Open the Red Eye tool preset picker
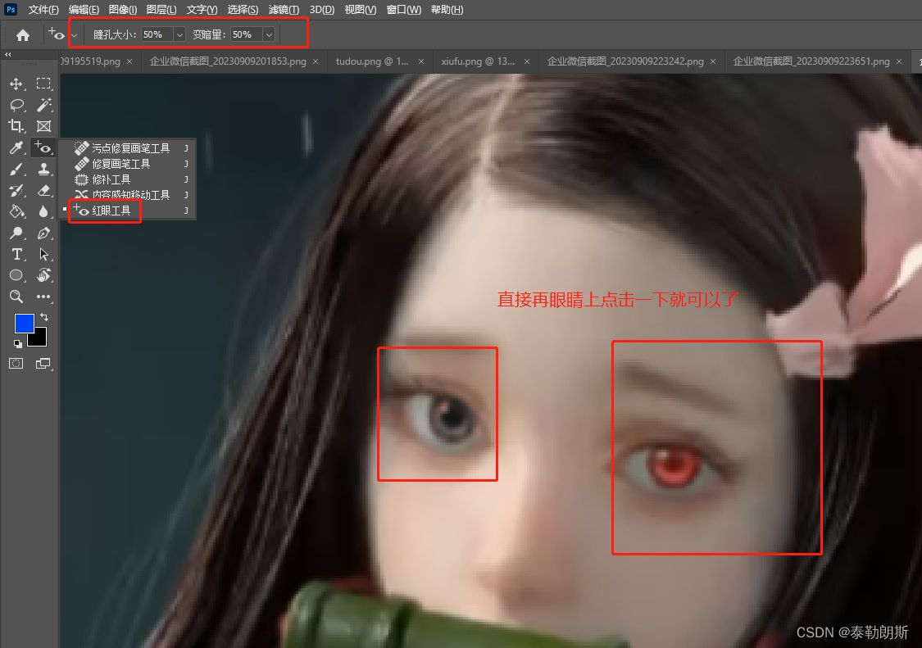Viewport: 922px width, 648px height. [x=74, y=35]
